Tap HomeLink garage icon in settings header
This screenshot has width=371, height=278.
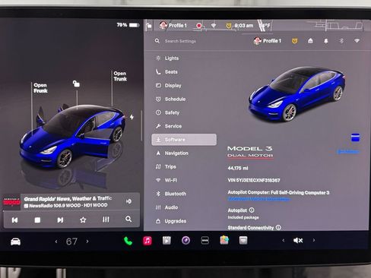point(310,40)
